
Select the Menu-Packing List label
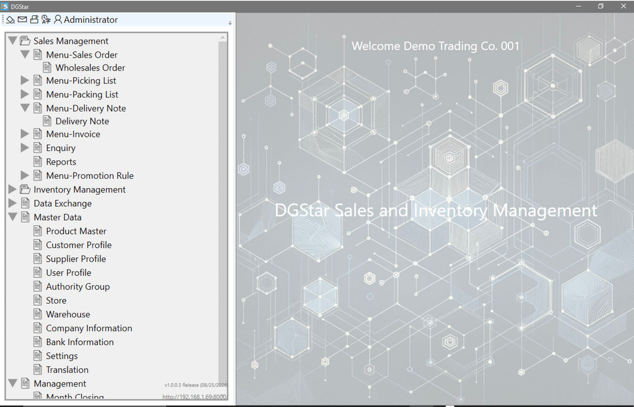(82, 94)
